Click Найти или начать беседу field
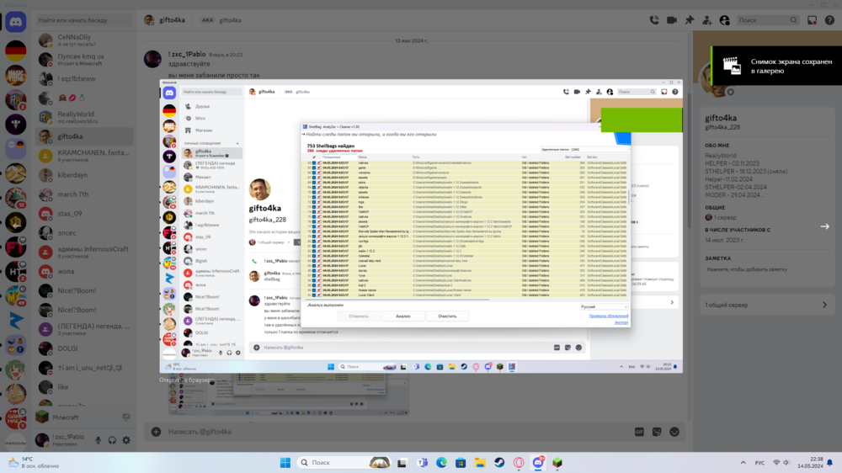Viewport: 842px width, 473px height. [x=83, y=20]
